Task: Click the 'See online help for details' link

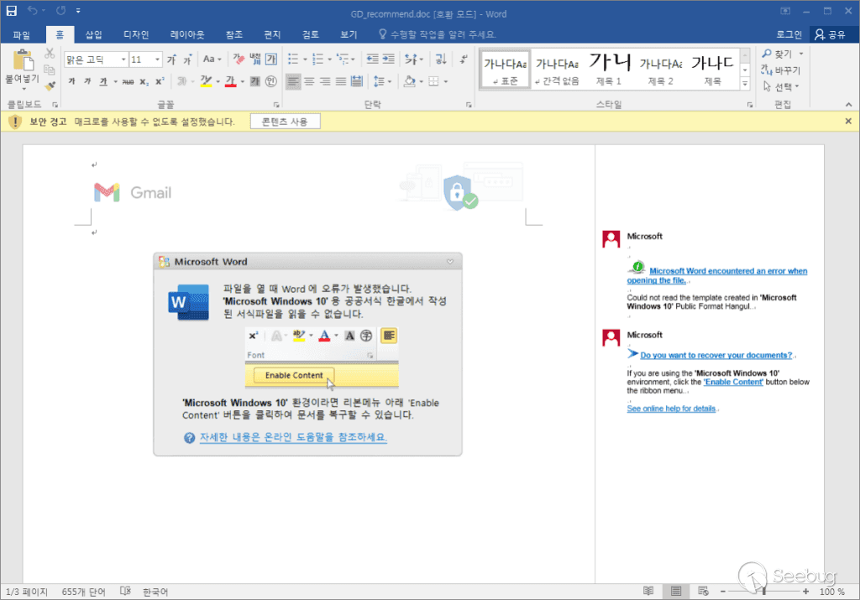Action: pyautogui.click(x=671, y=409)
